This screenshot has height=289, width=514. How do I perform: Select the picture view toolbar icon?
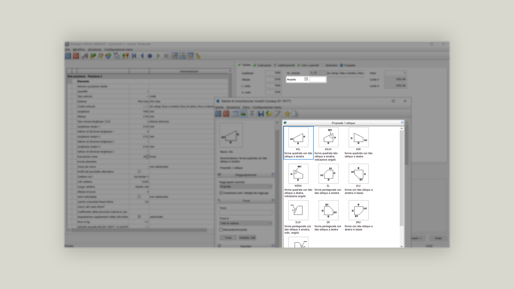click(243, 114)
